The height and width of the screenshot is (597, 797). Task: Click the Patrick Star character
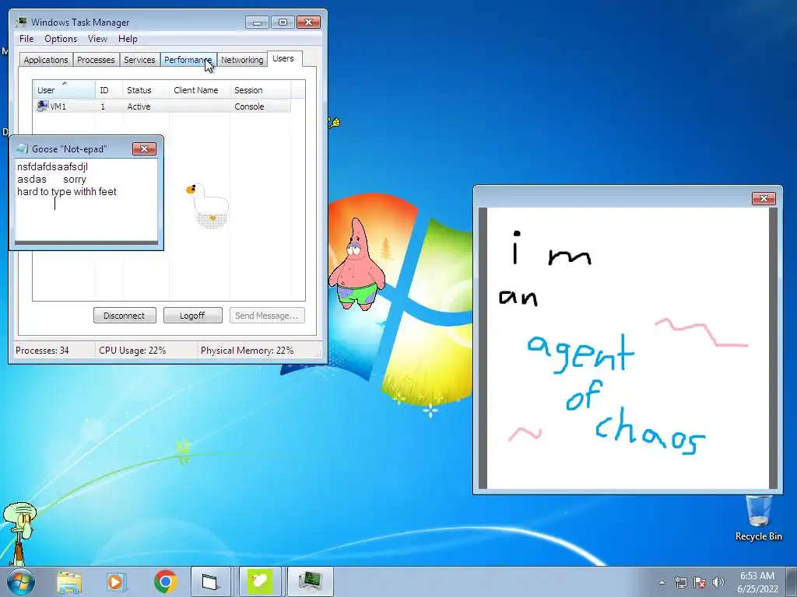(356, 264)
